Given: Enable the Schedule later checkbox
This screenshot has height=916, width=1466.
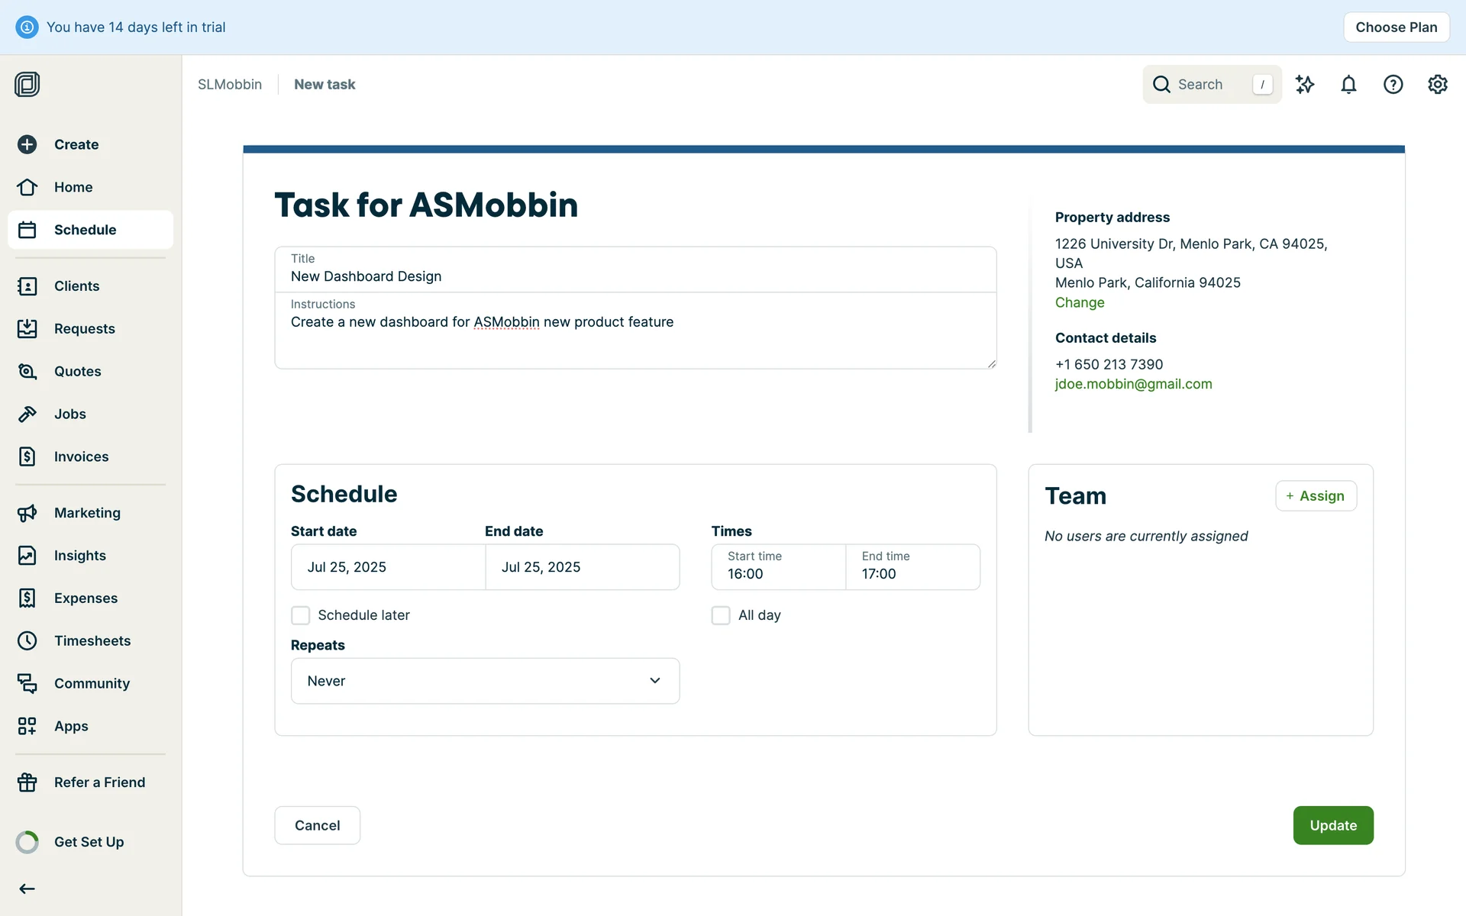Looking at the screenshot, I should tap(301, 615).
